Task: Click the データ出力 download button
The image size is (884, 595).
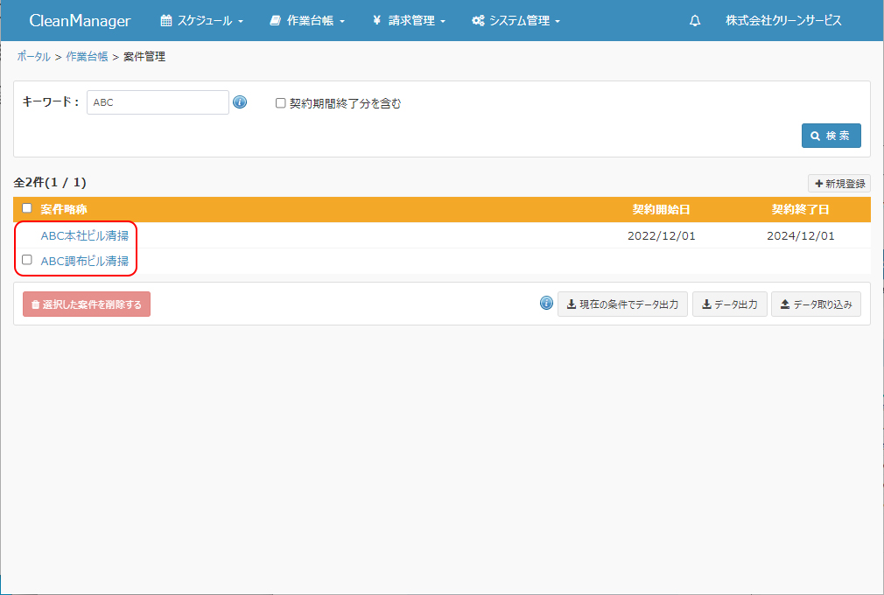Action: pos(729,304)
